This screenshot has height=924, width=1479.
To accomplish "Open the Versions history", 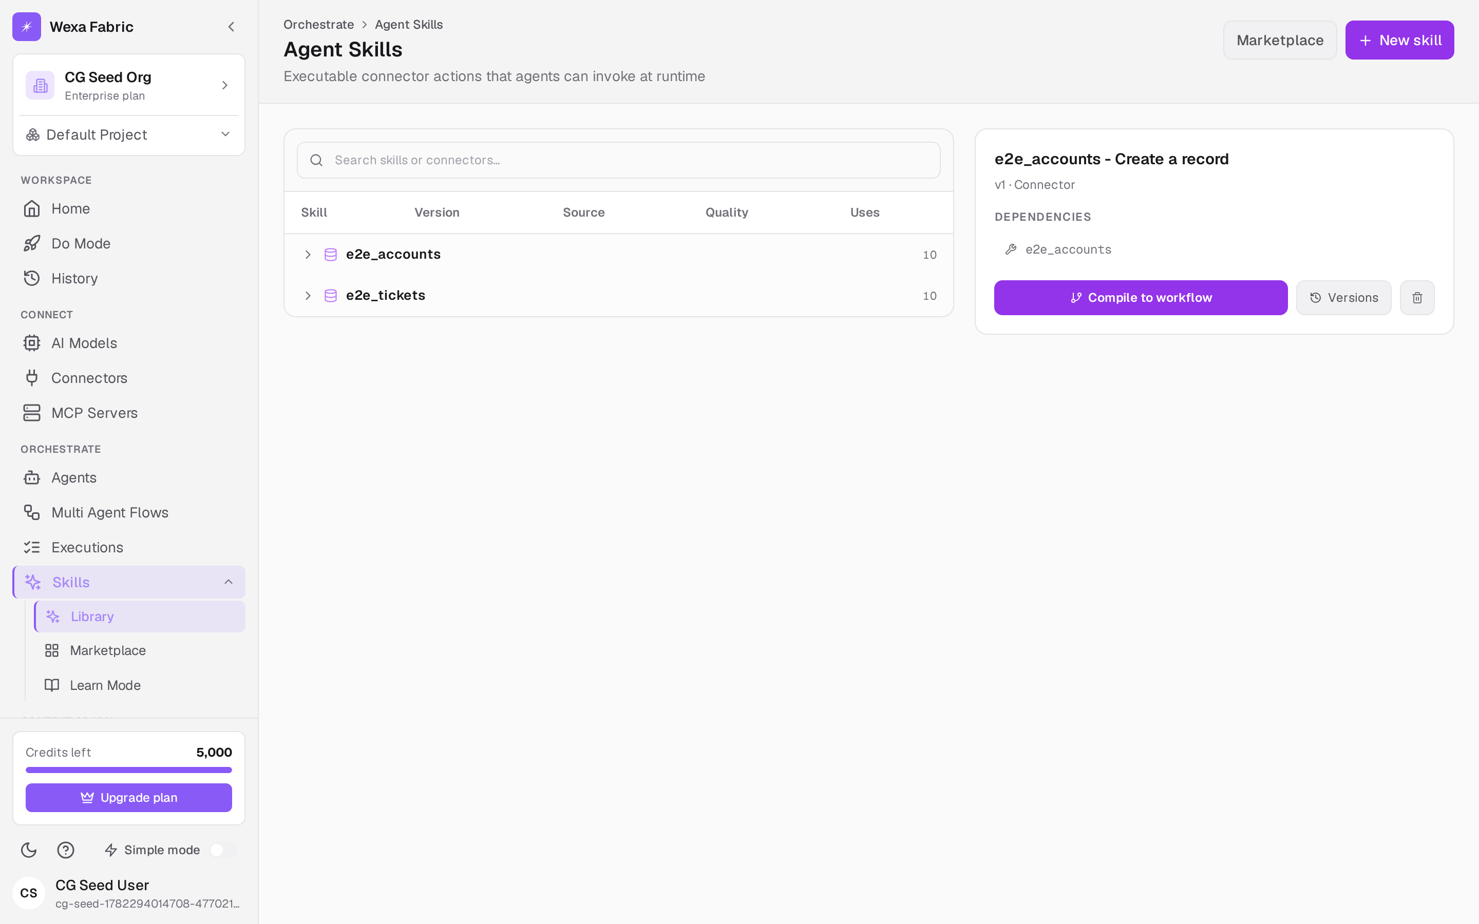I will point(1343,298).
